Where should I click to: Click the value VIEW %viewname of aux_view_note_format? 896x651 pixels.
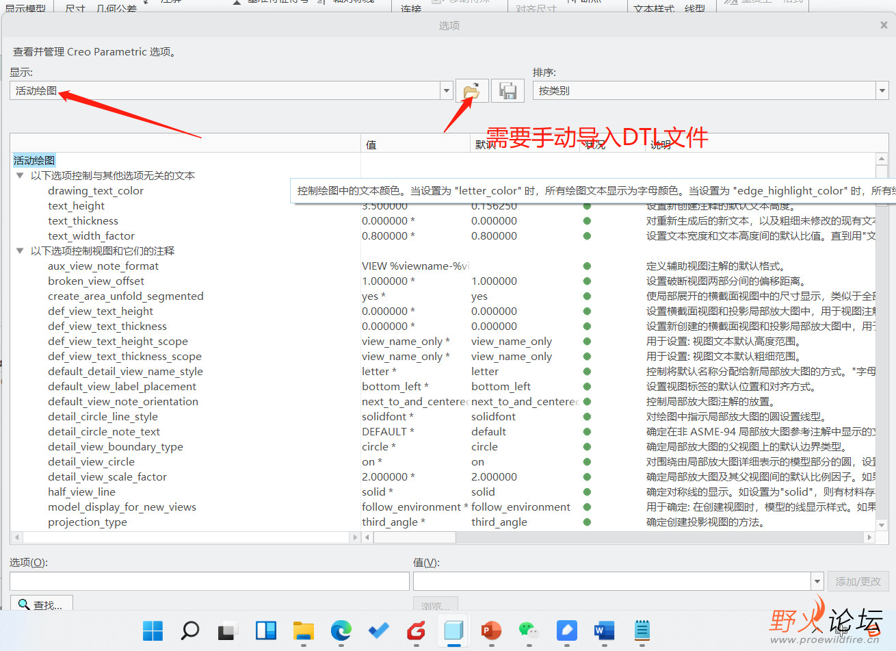415,266
